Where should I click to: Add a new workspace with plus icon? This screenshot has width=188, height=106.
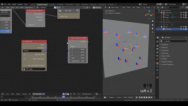[116, 5]
